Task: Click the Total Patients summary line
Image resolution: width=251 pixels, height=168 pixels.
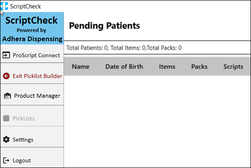Action: pyautogui.click(x=124, y=48)
